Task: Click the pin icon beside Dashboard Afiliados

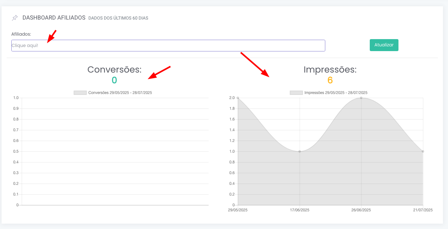Action: (15, 18)
